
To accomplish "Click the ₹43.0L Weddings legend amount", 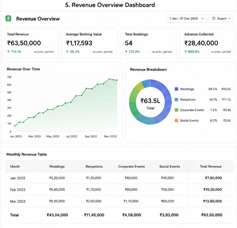I will pos(226,89).
